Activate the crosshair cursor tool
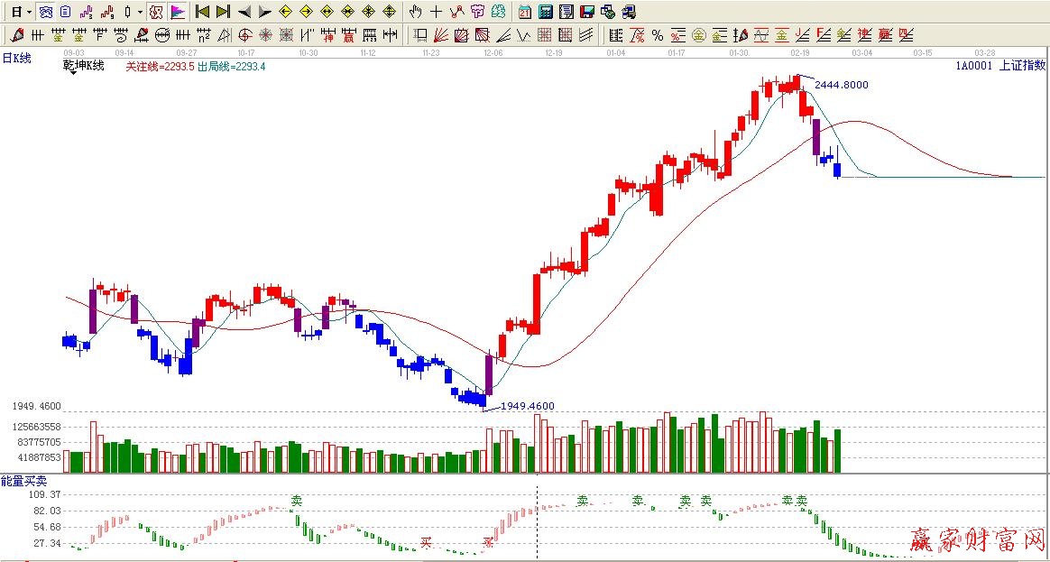Viewport: 1050px width, 562px height. click(x=436, y=12)
